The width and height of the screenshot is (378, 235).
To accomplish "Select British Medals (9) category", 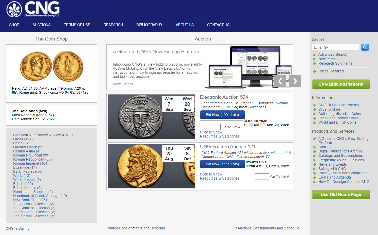I will pos(27,188).
